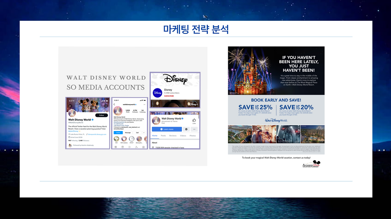391x219 pixels.
Task: Open the Reels icon on Instagram bottom bar
Action: 130,147
